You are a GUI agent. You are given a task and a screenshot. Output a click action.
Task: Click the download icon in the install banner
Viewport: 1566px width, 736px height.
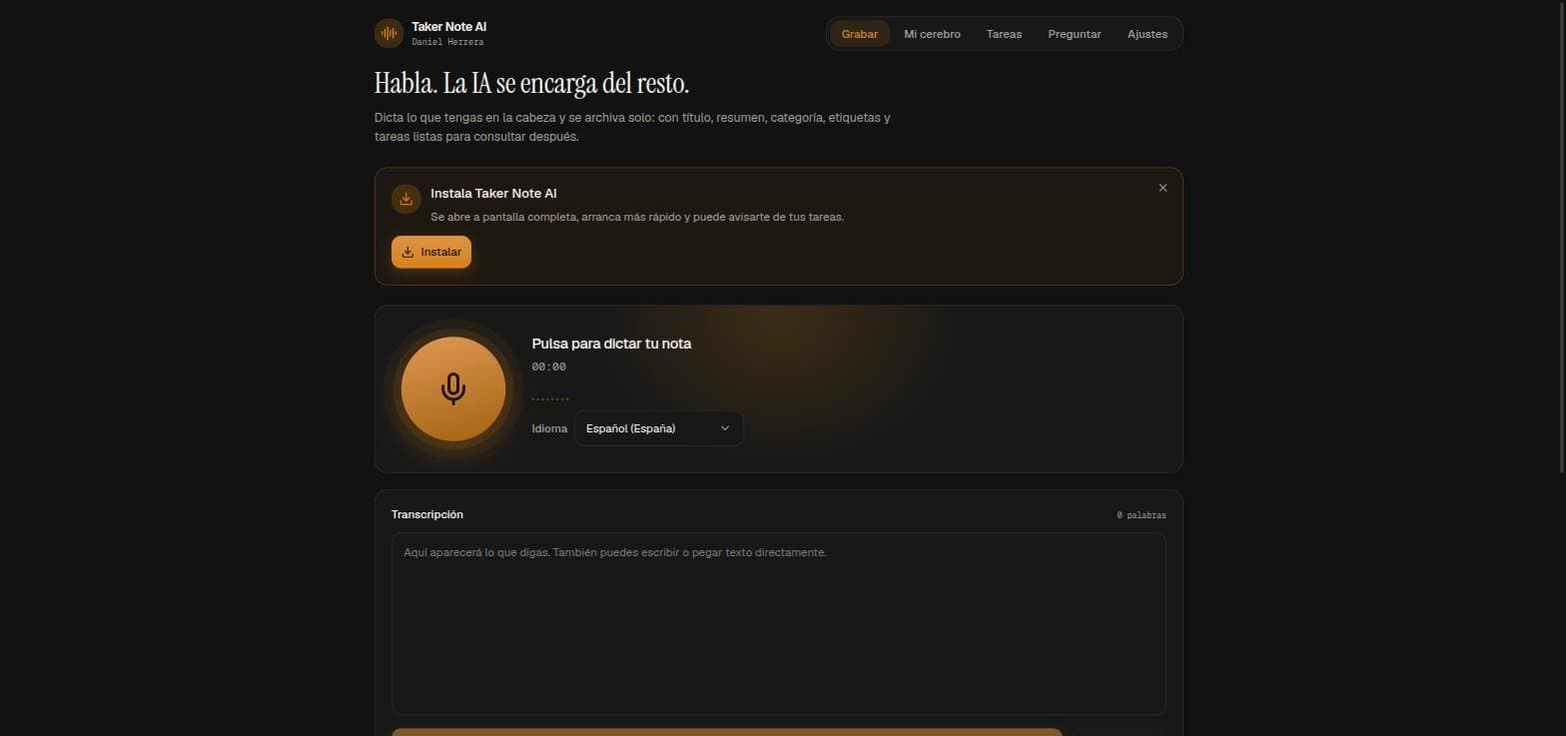tap(406, 199)
